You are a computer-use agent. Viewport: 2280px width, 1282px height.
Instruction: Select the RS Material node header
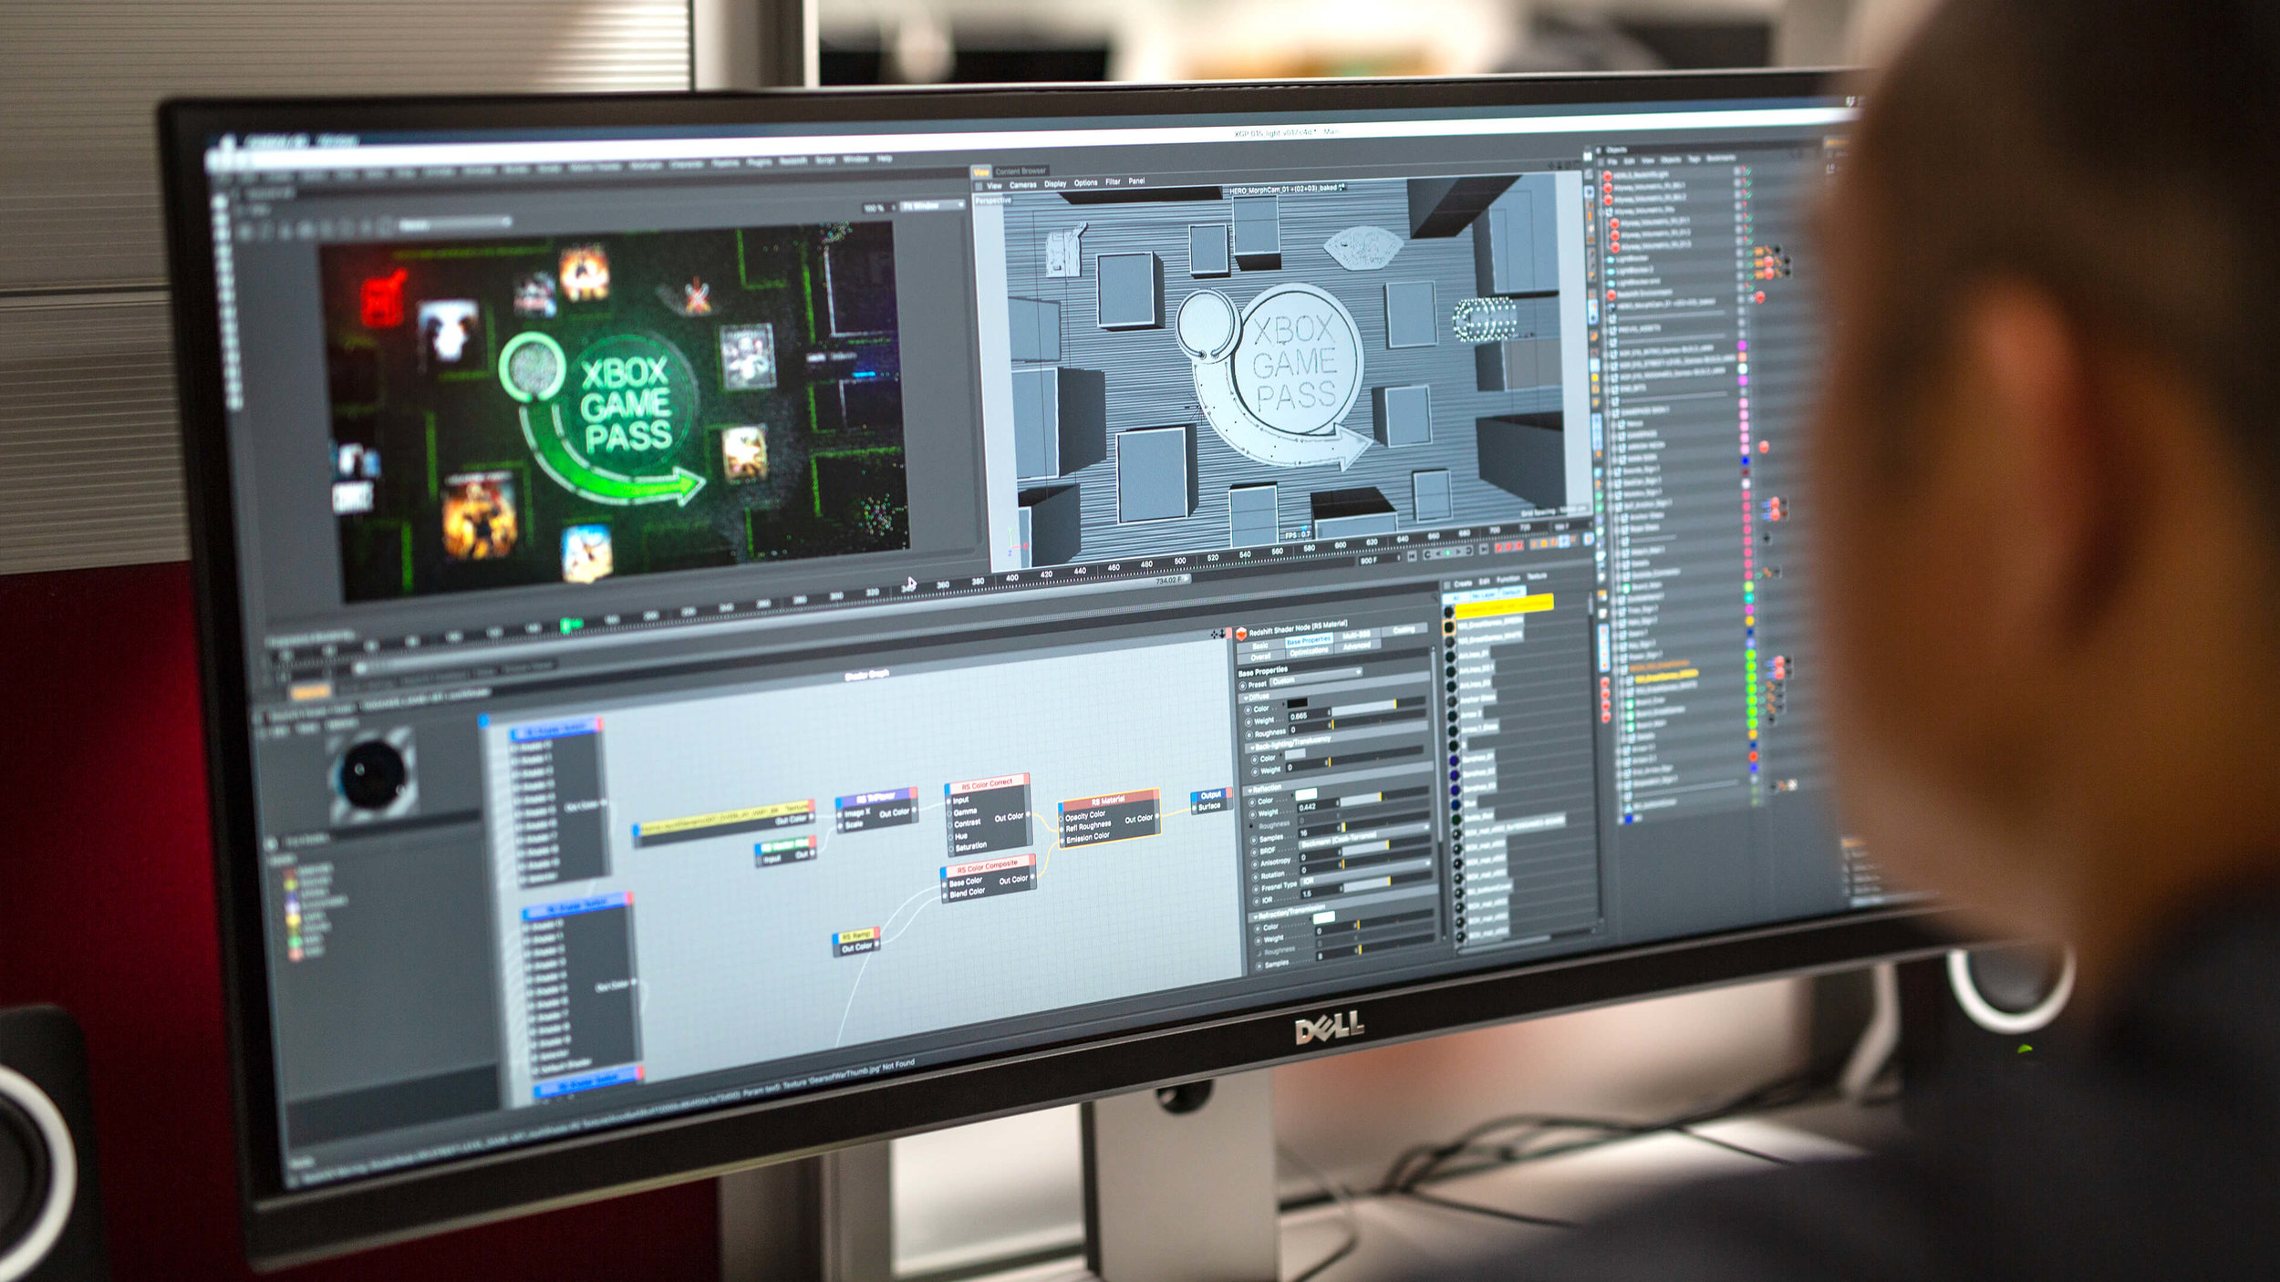1108,800
